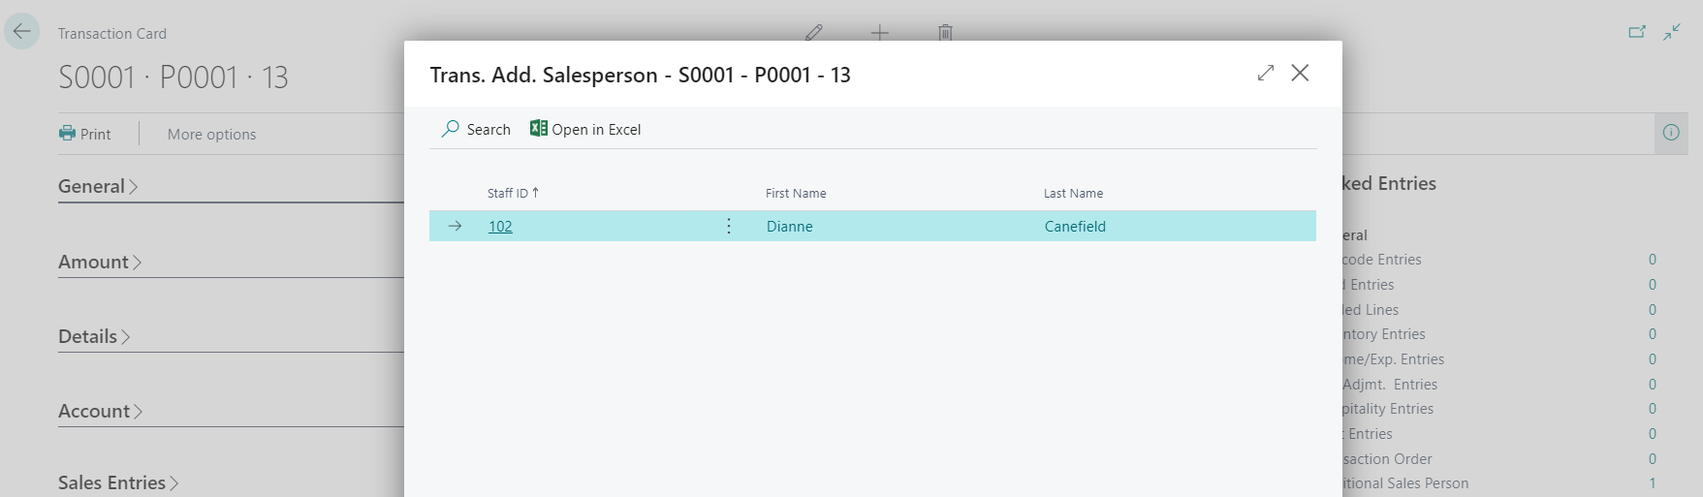Screen dimensions: 1703x497
Task: Open Staff ID 102 link
Action: 500,226
